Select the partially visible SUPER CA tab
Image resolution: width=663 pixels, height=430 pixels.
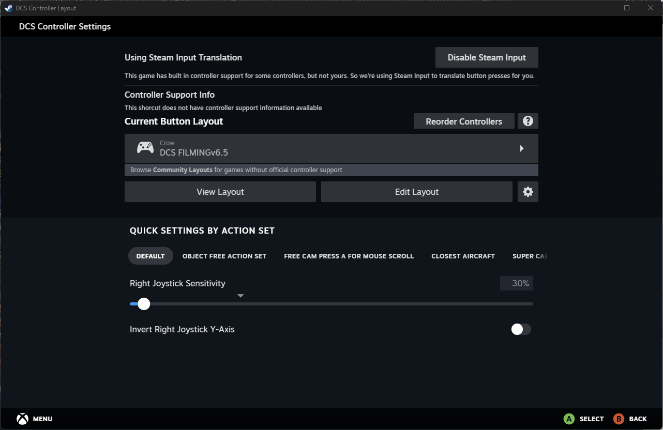(x=530, y=256)
